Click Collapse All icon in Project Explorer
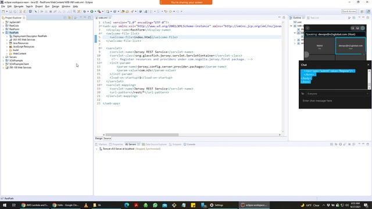The image size is (372, 209). pyautogui.click(x=65, y=18)
